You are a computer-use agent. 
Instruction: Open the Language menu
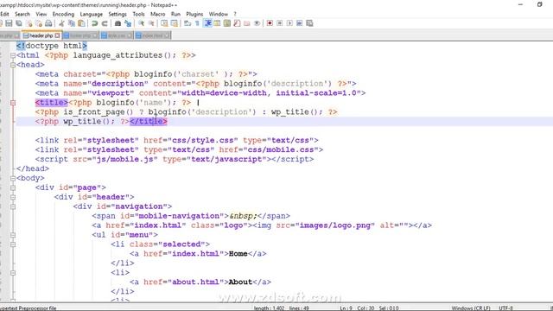click(x=92, y=14)
